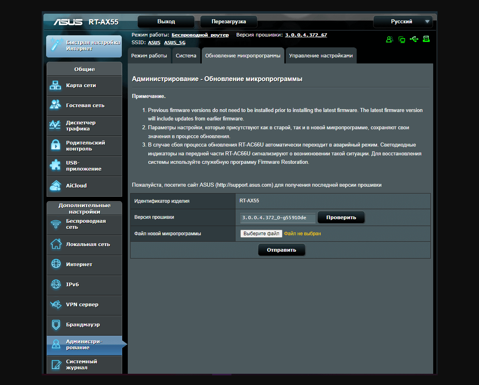Click the RT-AX55 product identifier value
The width and height of the screenshot is (479, 385).
click(249, 201)
